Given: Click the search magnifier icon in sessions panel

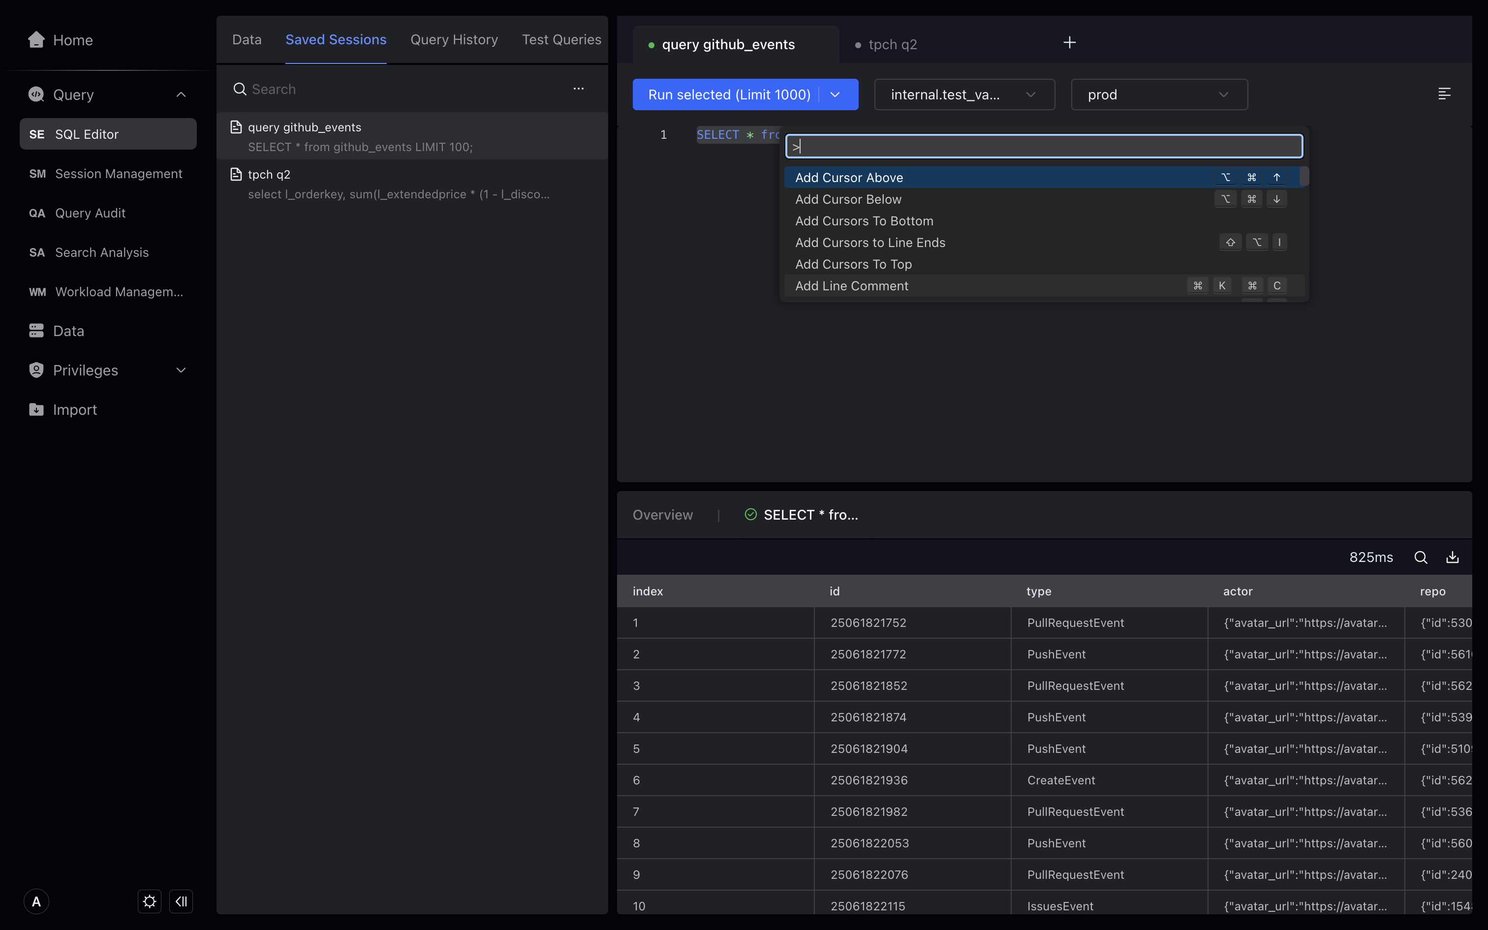Looking at the screenshot, I should tap(240, 89).
